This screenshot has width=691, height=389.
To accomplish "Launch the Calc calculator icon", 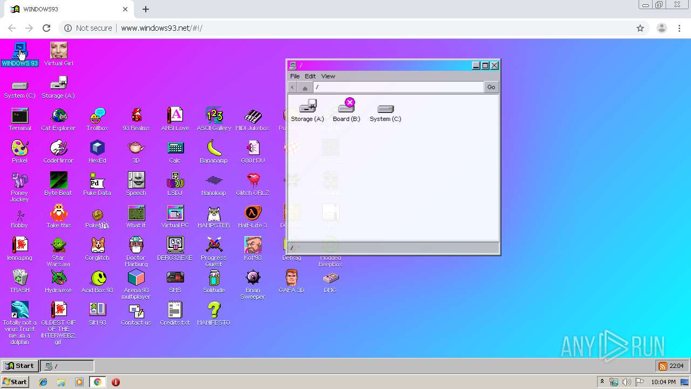I will point(175,152).
